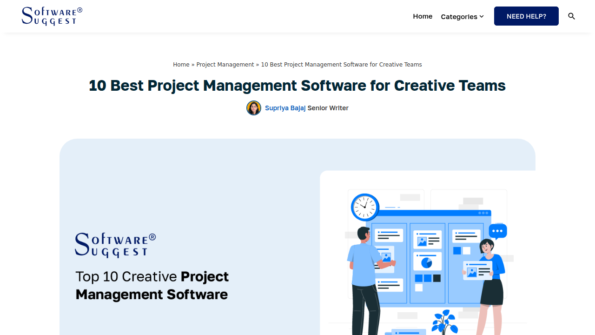Open the search magnifier icon

(x=572, y=16)
